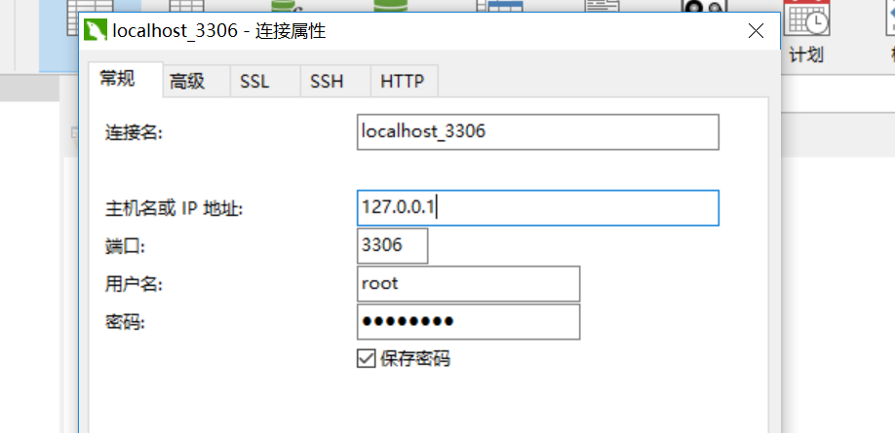Click the 主机名或 IP 地址: label
Screen dimensions: 895x433
175,209
